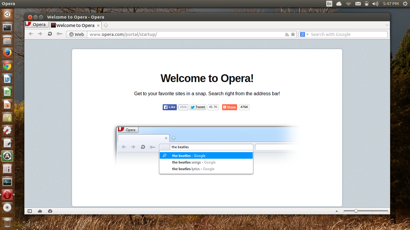Image resolution: width=410 pixels, height=230 pixels.
Task: Open LibreOffice Writer from the launcher
Action: pos(7,79)
